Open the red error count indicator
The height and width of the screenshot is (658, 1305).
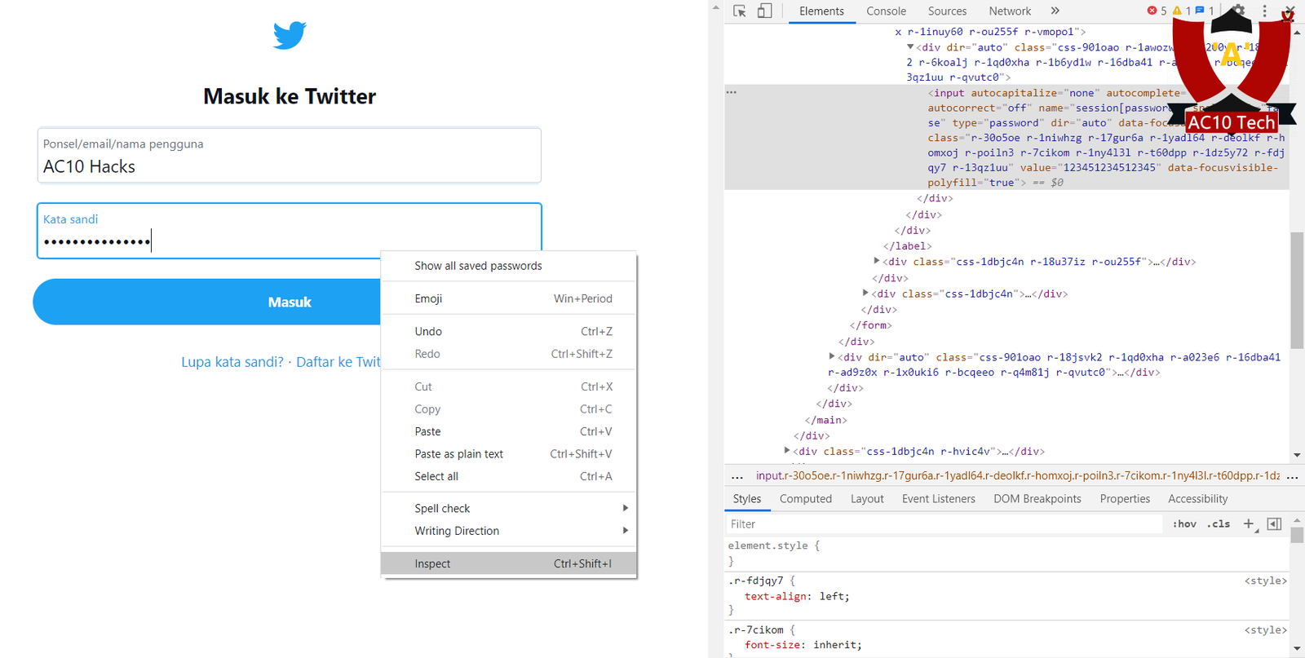point(1157,11)
